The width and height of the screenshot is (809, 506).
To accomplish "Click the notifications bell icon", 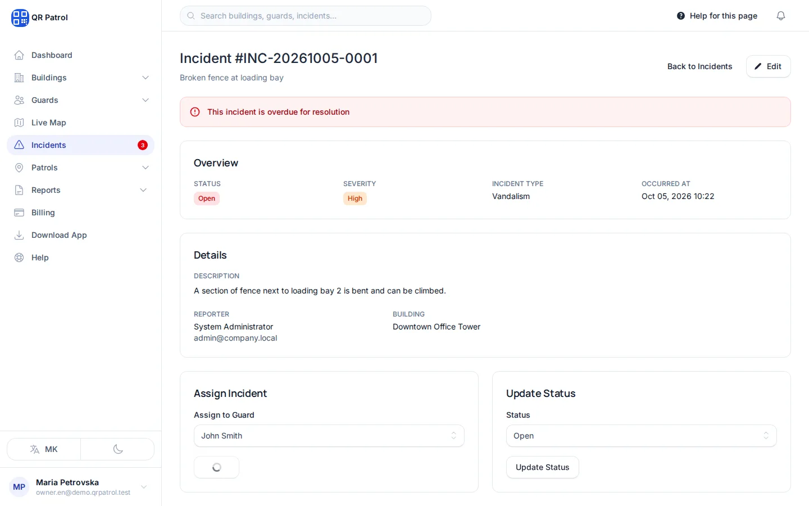I will tap(780, 16).
